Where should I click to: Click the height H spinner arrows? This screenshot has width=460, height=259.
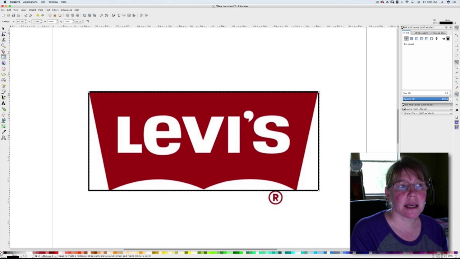41,22
